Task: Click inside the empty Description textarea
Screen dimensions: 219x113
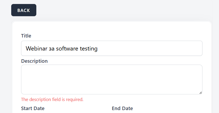Action: [112, 79]
